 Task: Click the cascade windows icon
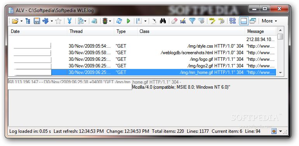coord(253,21)
